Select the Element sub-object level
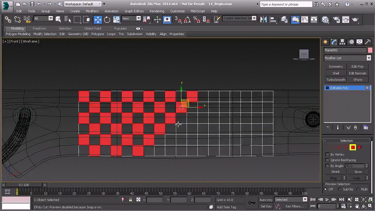The width and height of the screenshot is (375, 211). (359, 147)
